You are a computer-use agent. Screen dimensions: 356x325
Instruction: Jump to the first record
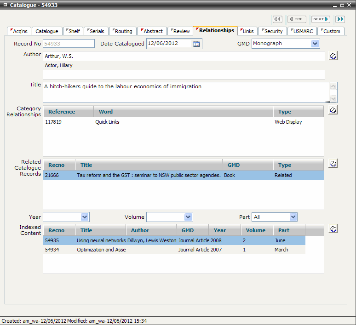coord(277,19)
